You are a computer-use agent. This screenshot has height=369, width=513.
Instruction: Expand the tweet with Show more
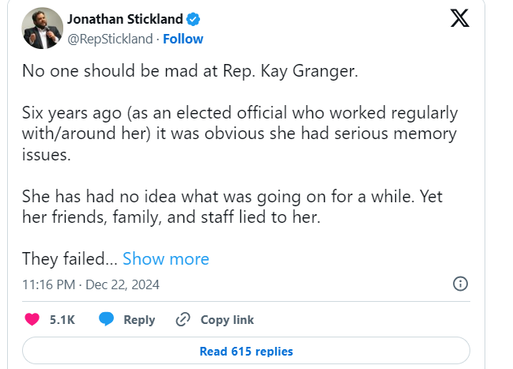[x=166, y=259]
